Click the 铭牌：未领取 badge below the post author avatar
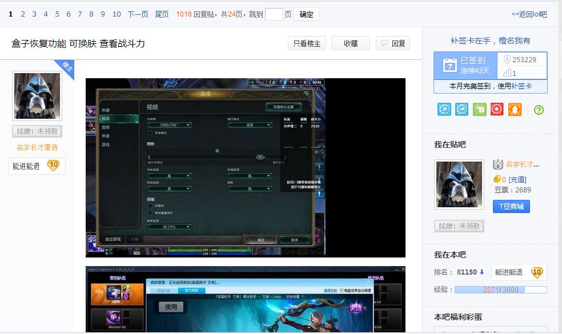562x334 pixels. pyautogui.click(x=37, y=131)
